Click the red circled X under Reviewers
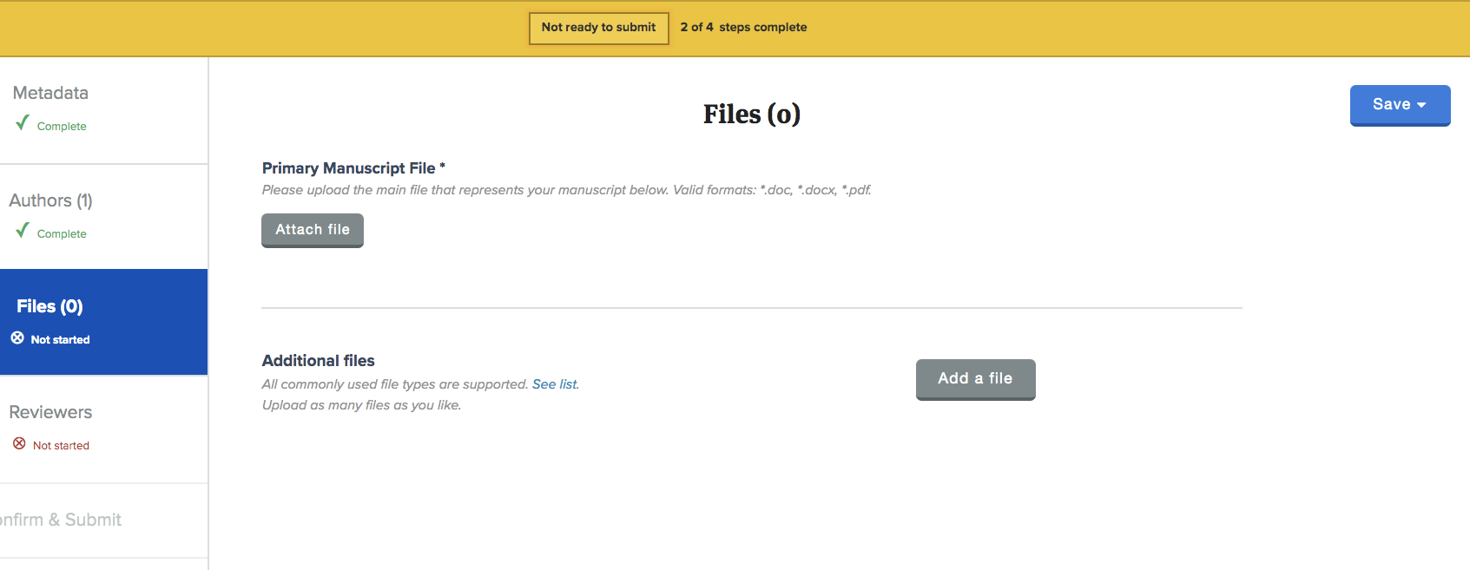This screenshot has width=1470, height=570. [19, 444]
